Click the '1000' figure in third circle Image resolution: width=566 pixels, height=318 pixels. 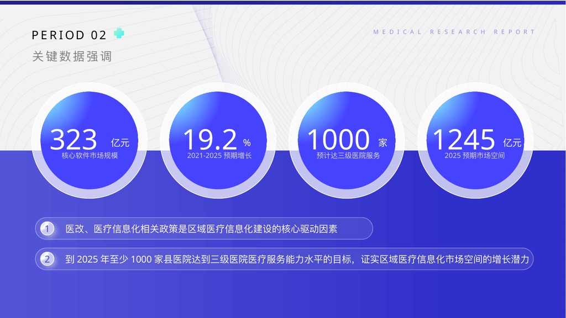[339, 140]
